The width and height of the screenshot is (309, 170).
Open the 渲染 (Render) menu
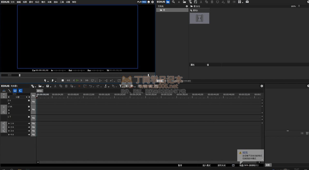(56, 2)
